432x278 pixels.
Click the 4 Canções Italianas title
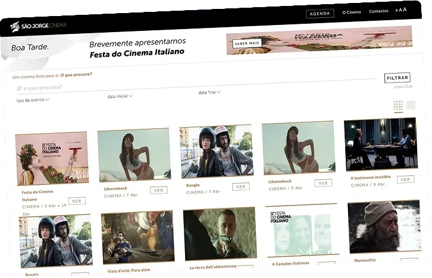click(290, 263)
